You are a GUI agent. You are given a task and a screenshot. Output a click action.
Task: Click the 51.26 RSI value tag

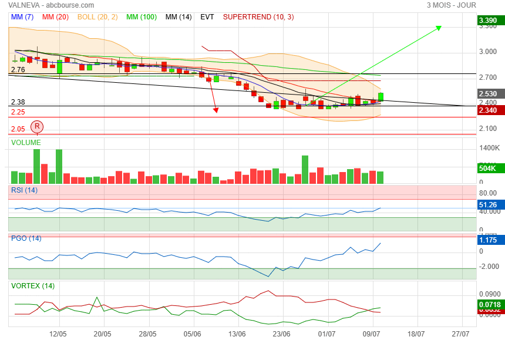[x=491, y=205]
